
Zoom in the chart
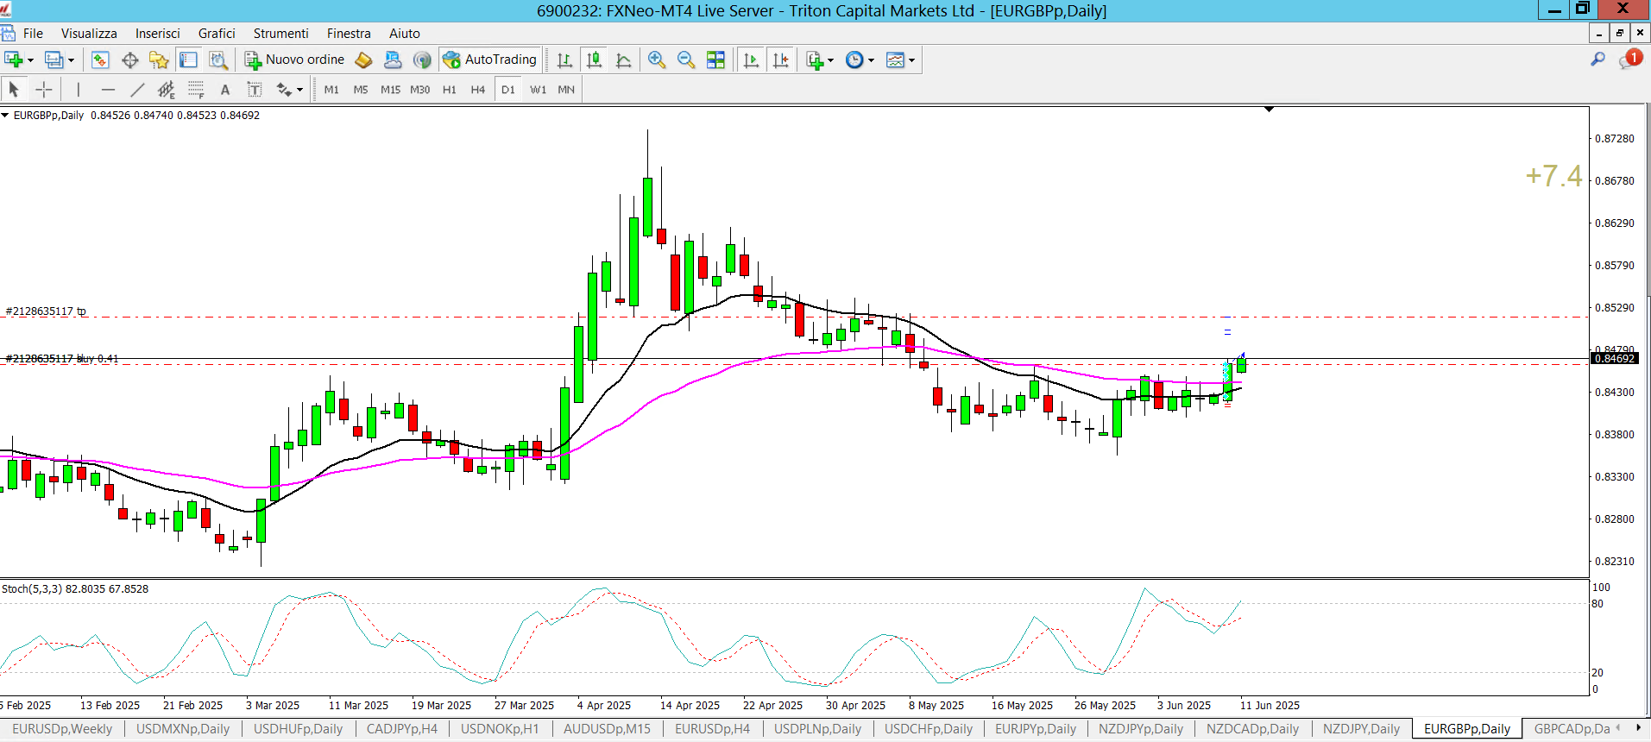pos(657,60)
